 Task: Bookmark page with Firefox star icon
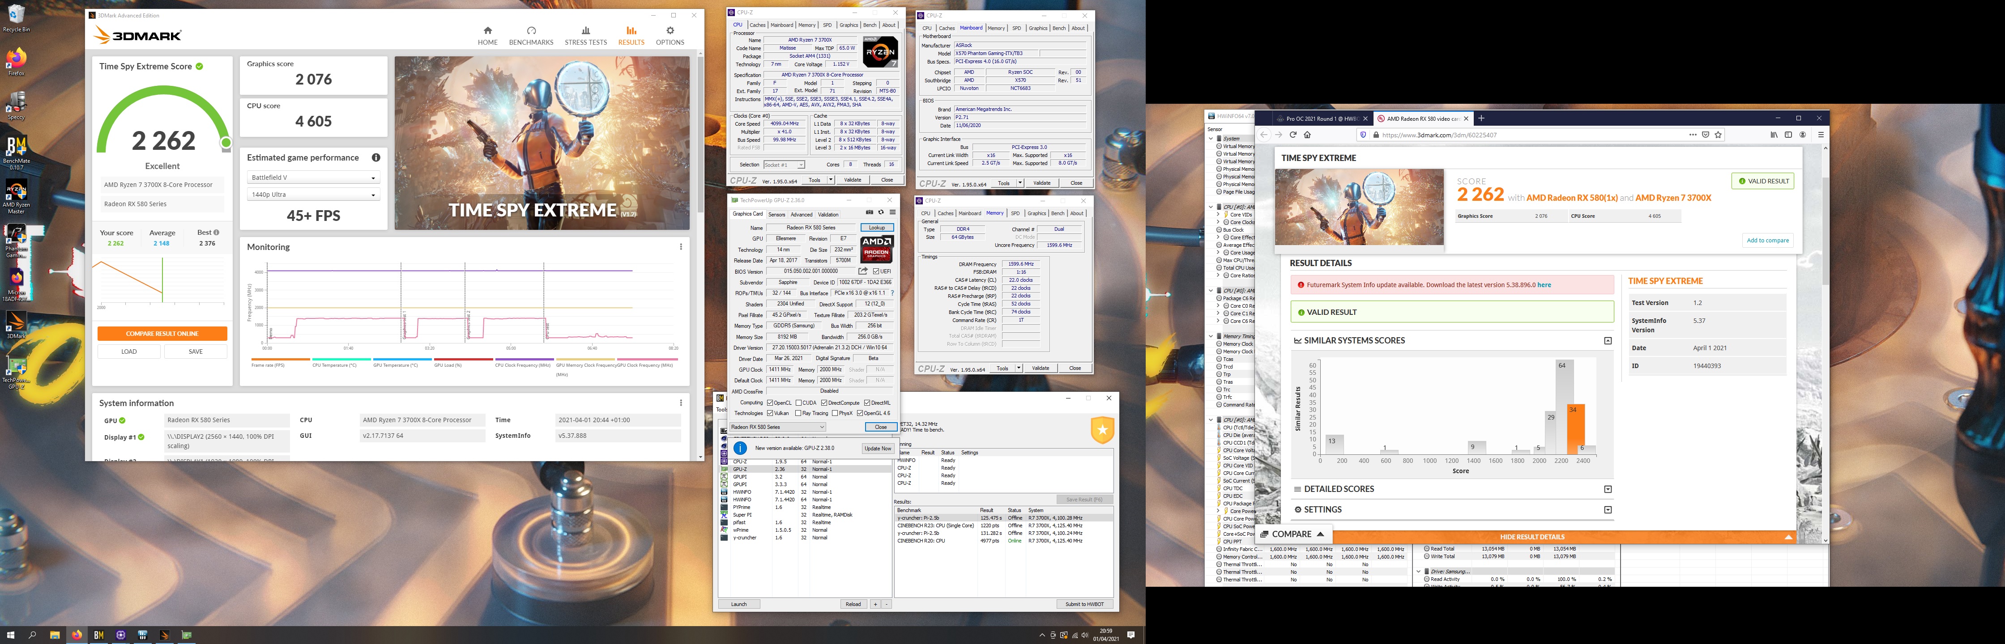click(1718, 135)
